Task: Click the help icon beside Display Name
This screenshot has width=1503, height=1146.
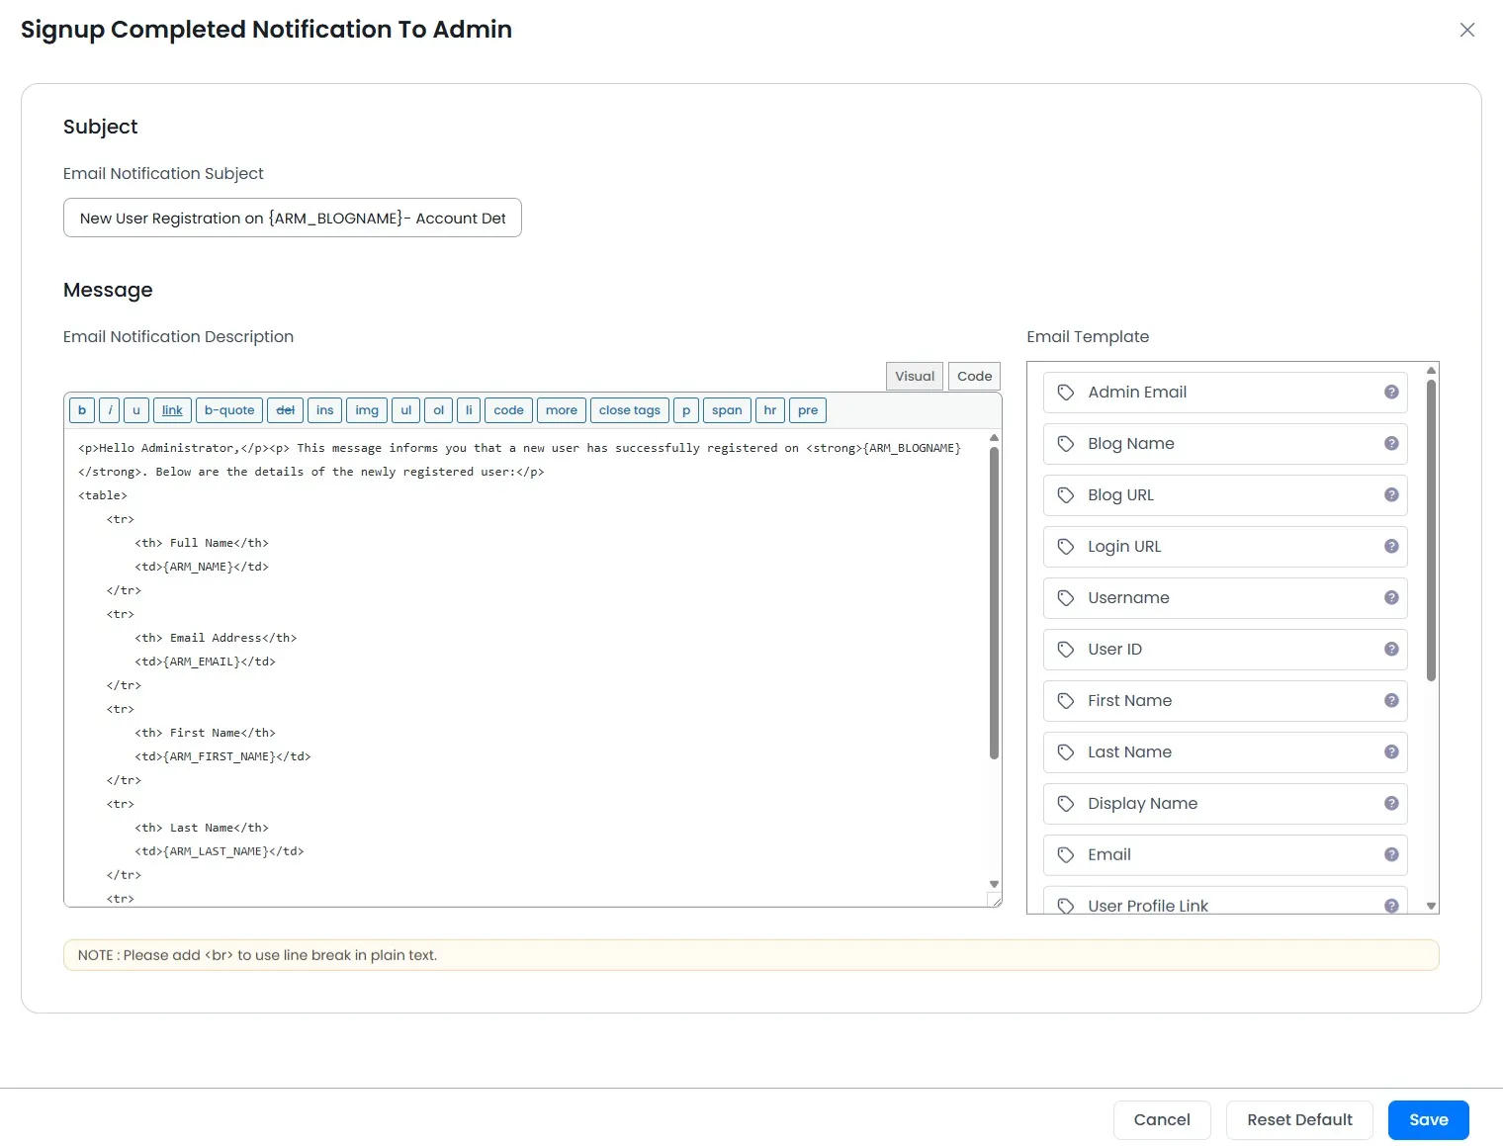Action: [1391, 804]
